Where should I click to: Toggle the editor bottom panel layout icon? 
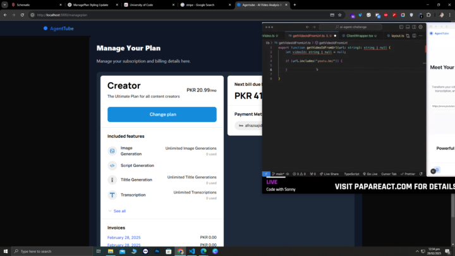click(x=408, y=27)
